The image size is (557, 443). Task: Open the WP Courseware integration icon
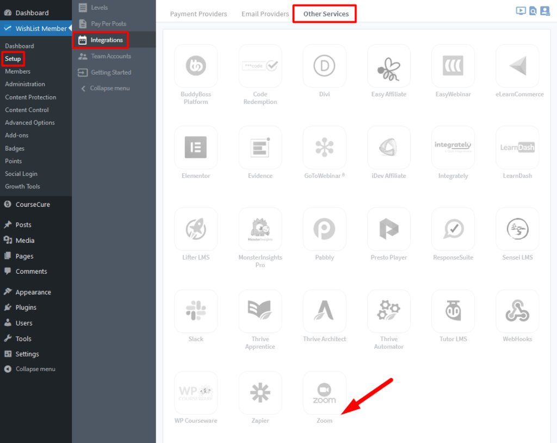click(x=196, y=392)
